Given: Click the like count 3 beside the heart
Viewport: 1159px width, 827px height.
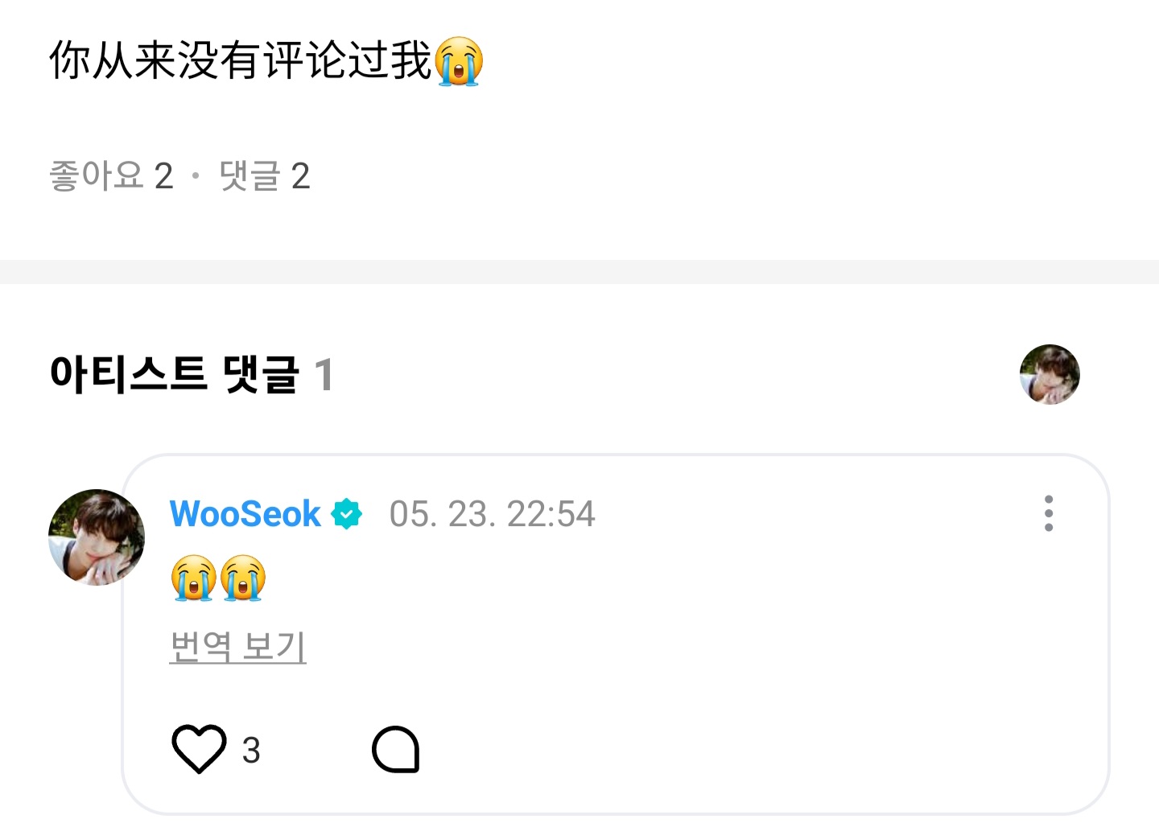Looking at the screenshot, I should (x=251, y=751).
